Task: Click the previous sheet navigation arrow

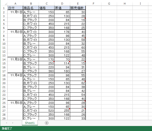Action: coord(7,123)
